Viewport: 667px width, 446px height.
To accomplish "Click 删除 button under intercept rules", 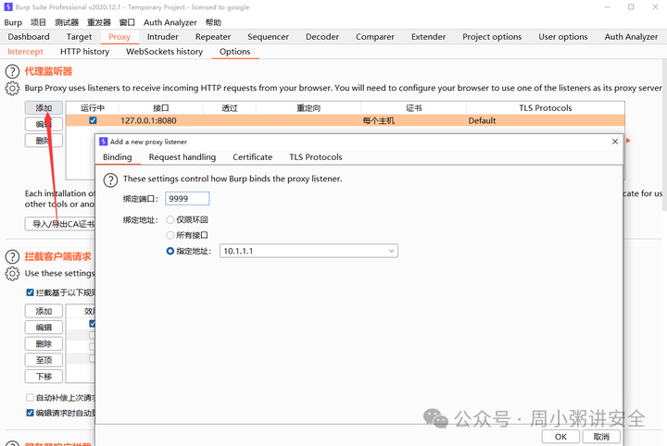I will (x=44, y=343).
